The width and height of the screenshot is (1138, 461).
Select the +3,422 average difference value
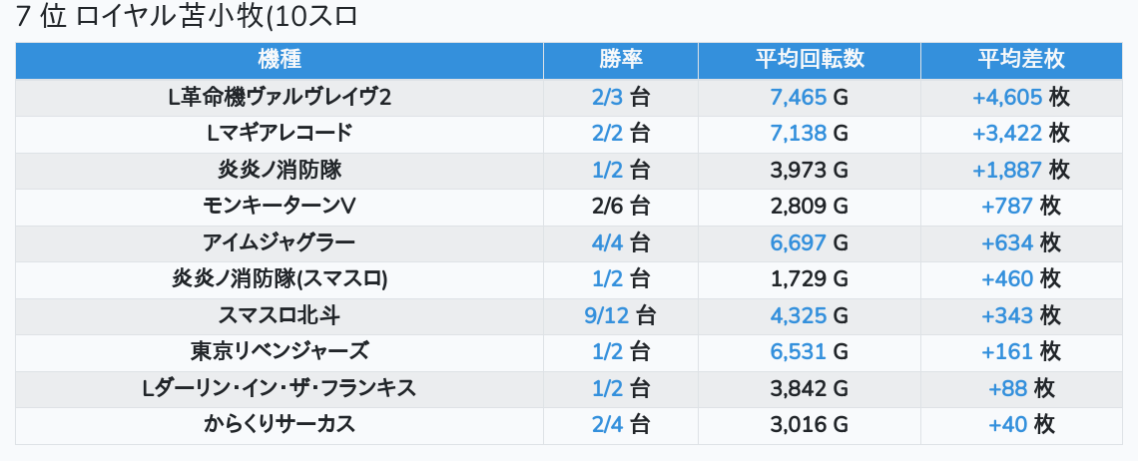[1007, 133]
